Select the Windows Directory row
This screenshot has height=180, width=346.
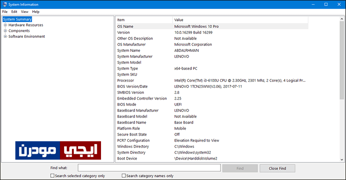pyautogui.click(x=212, y=146)
